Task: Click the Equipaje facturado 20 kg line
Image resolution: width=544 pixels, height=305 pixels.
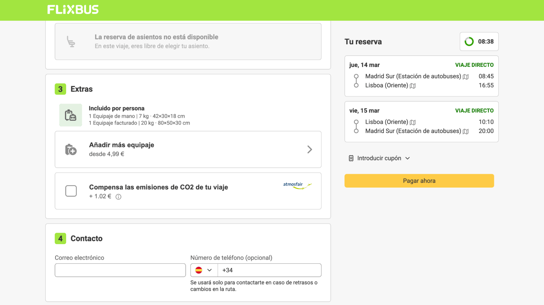Action: [139, 123]
